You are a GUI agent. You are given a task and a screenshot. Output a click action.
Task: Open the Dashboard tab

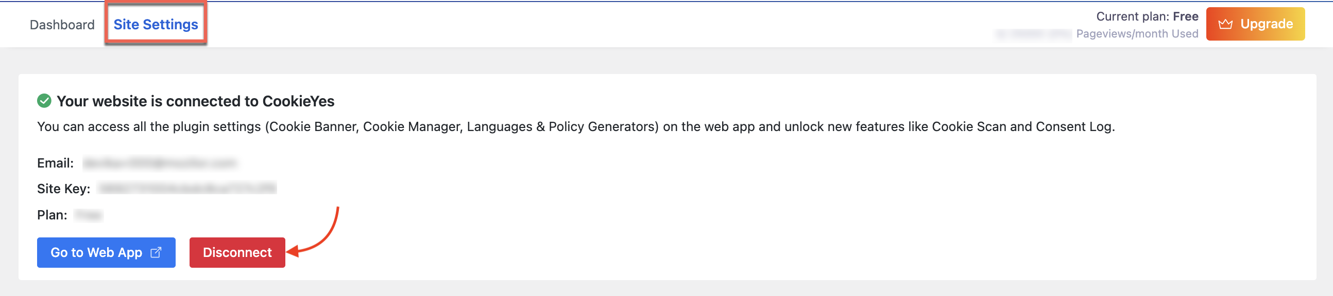(62, 25)
